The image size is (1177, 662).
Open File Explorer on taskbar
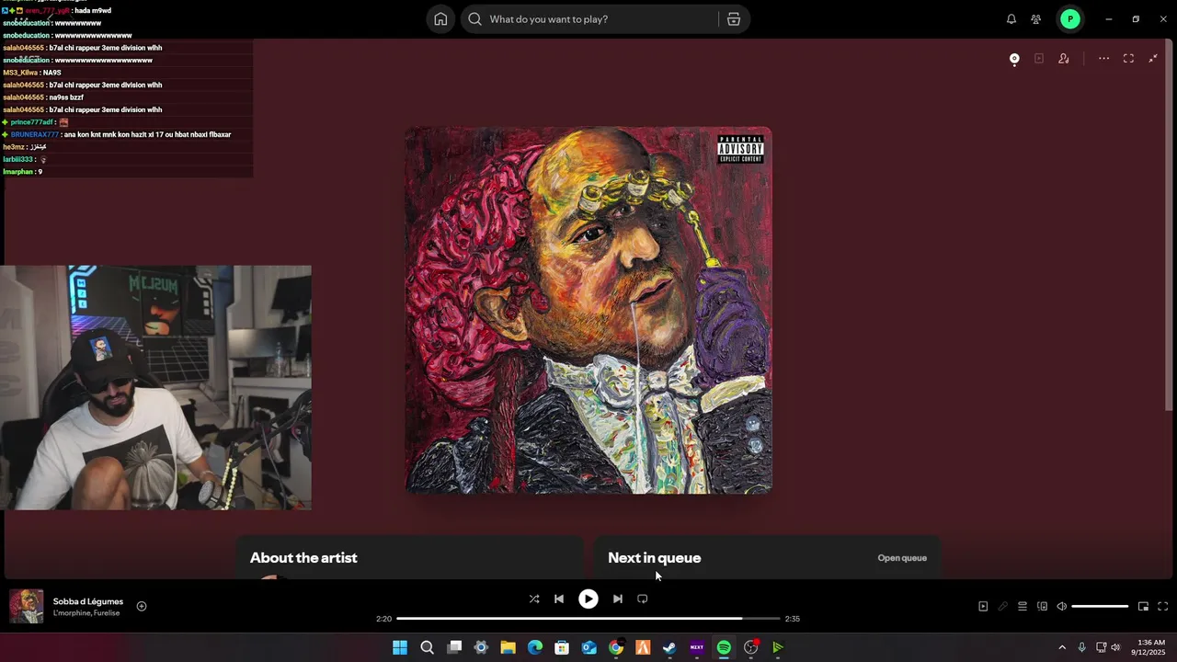[508, 648]
